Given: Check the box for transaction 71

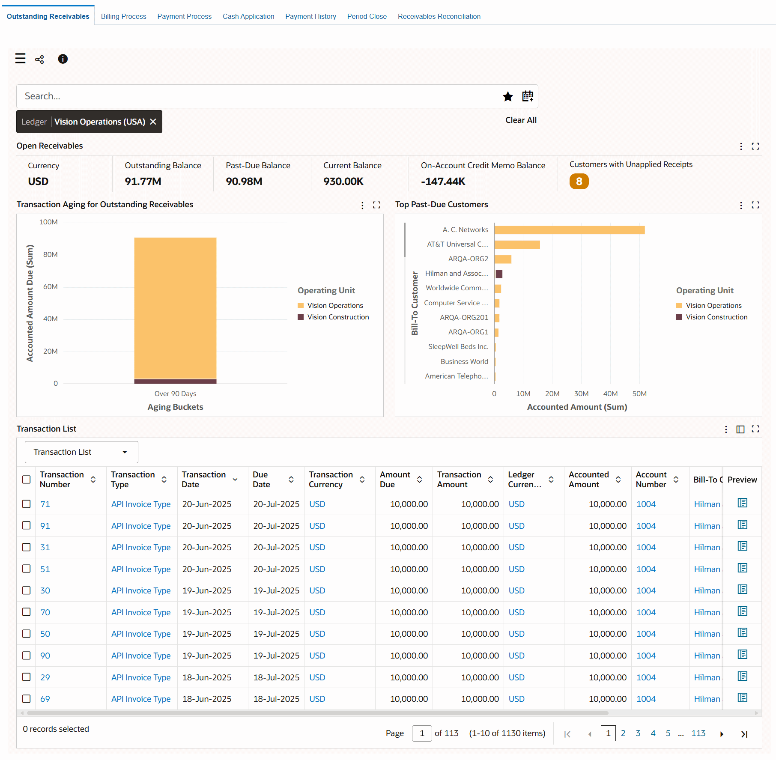Looking at the screenshot, I should pos(27,504).
